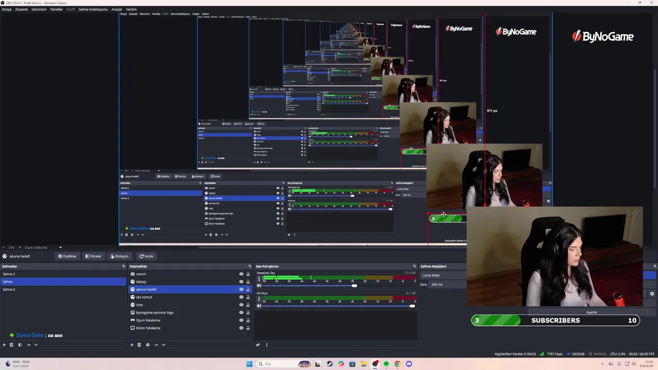The width and height of the screenshot is (658, 370).
Task: Open scene filters icon in Sahneler toolbar
Action: pyautogui.click(x=20, y=345)
